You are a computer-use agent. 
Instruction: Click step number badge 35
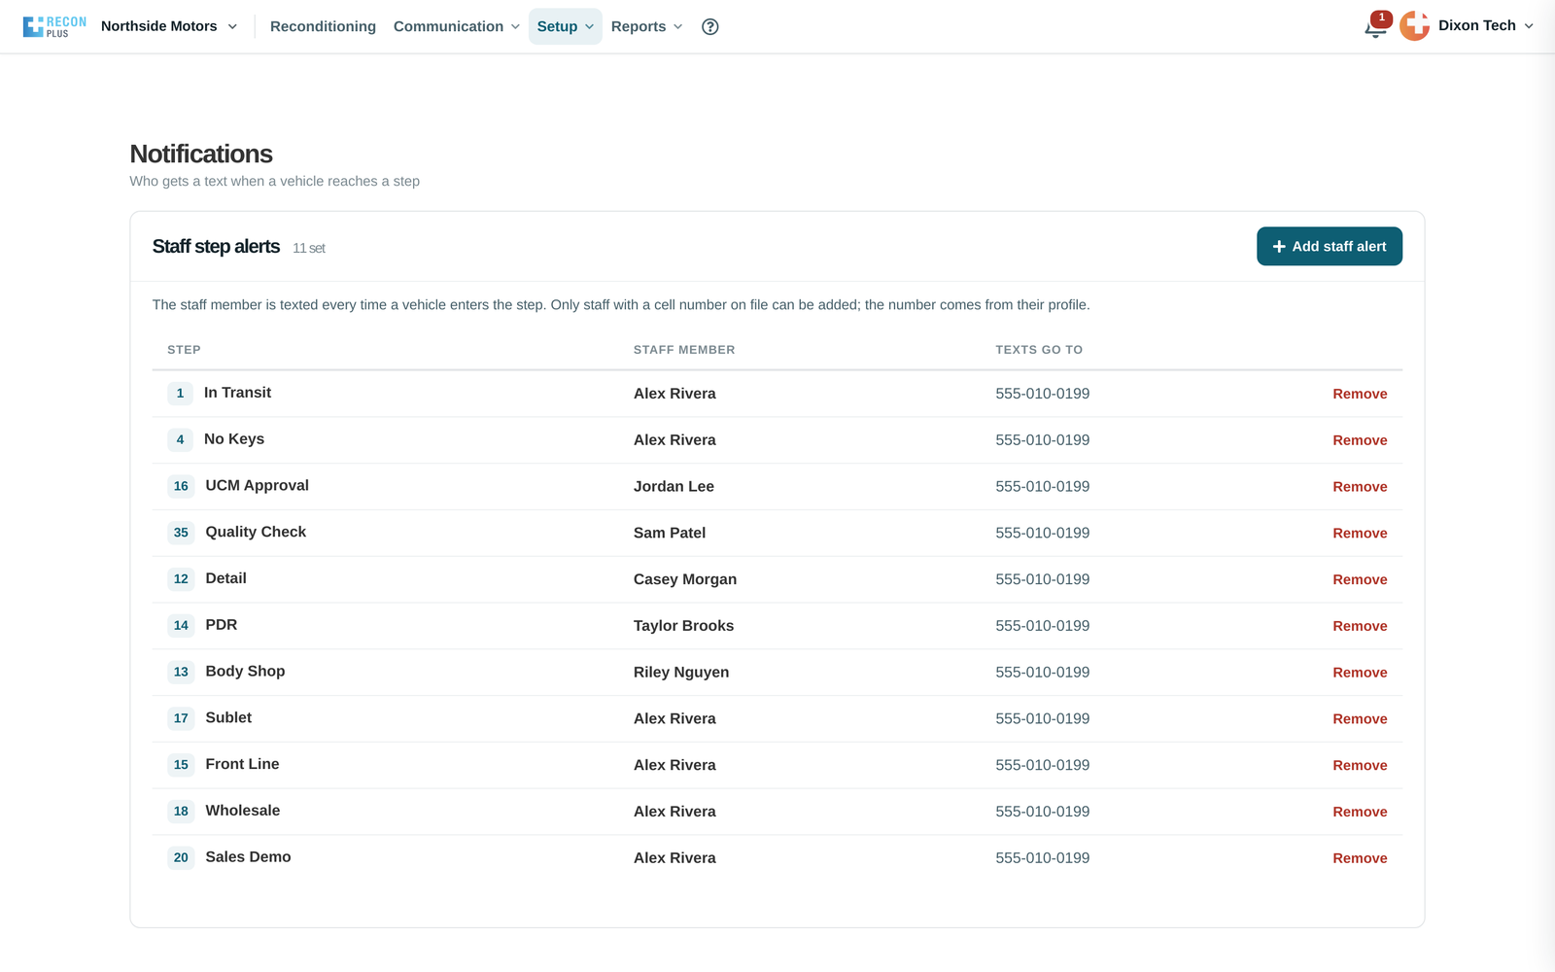(x=181, y=533)
